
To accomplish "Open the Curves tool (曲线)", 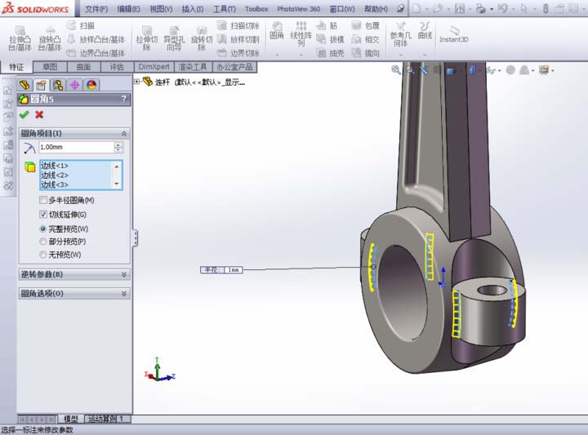I will (425, 30).
